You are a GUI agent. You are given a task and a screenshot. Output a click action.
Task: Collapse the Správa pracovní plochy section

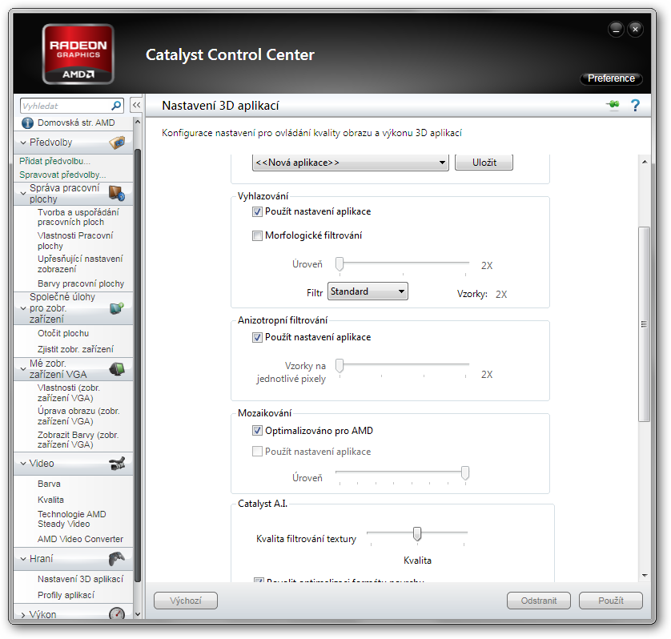pos(23,193)
